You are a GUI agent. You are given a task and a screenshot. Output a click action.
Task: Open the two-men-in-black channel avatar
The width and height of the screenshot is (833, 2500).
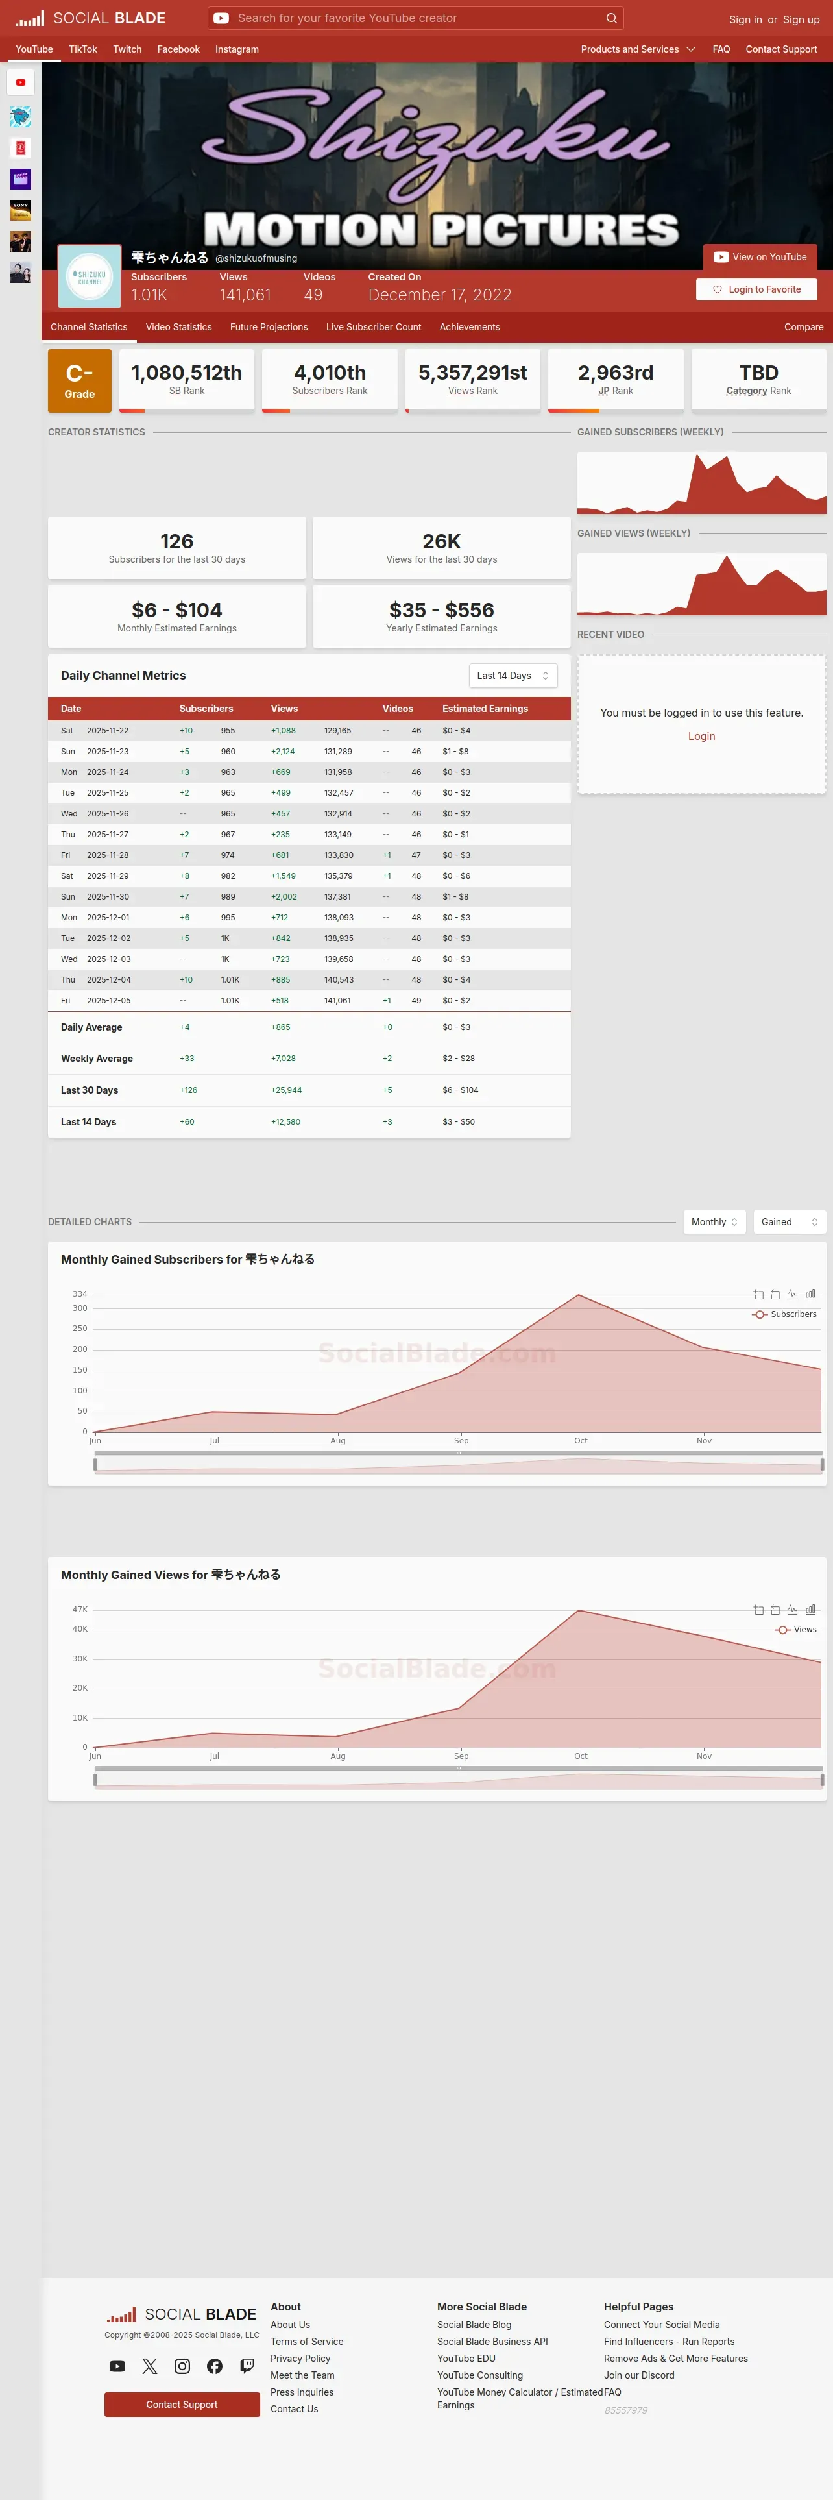click(x=20, y=241)
